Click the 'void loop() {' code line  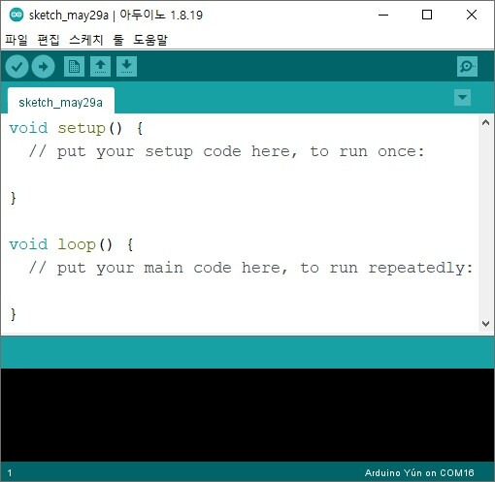[71, 244]
